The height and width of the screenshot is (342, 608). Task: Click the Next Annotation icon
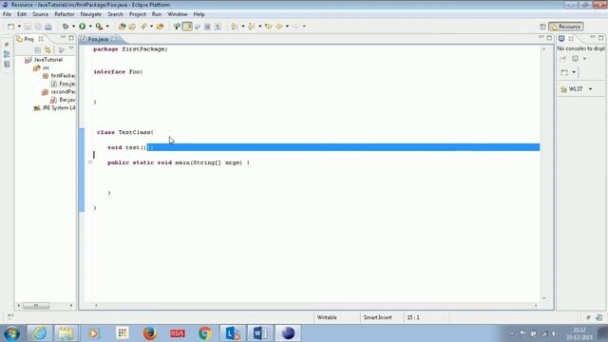[235, 27]
